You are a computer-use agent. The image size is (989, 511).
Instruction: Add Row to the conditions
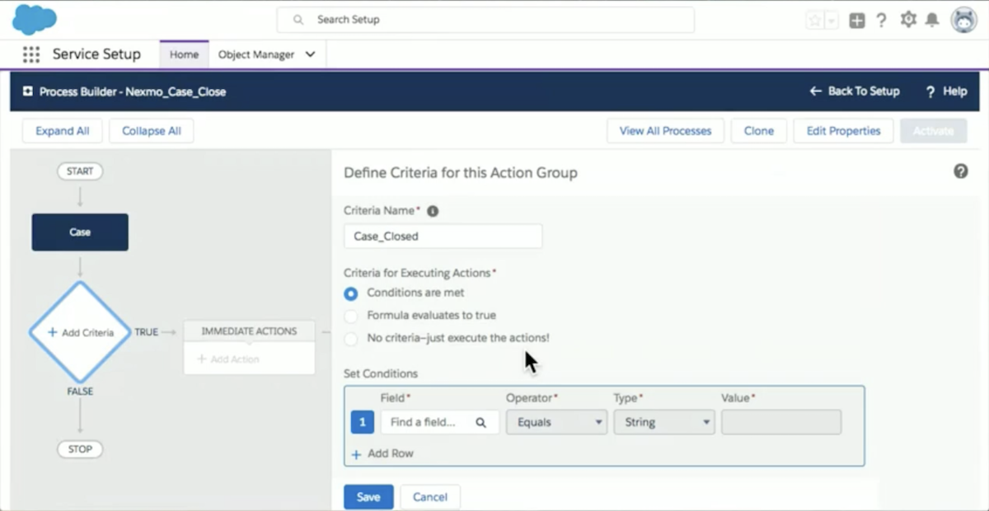coord(382,454)
